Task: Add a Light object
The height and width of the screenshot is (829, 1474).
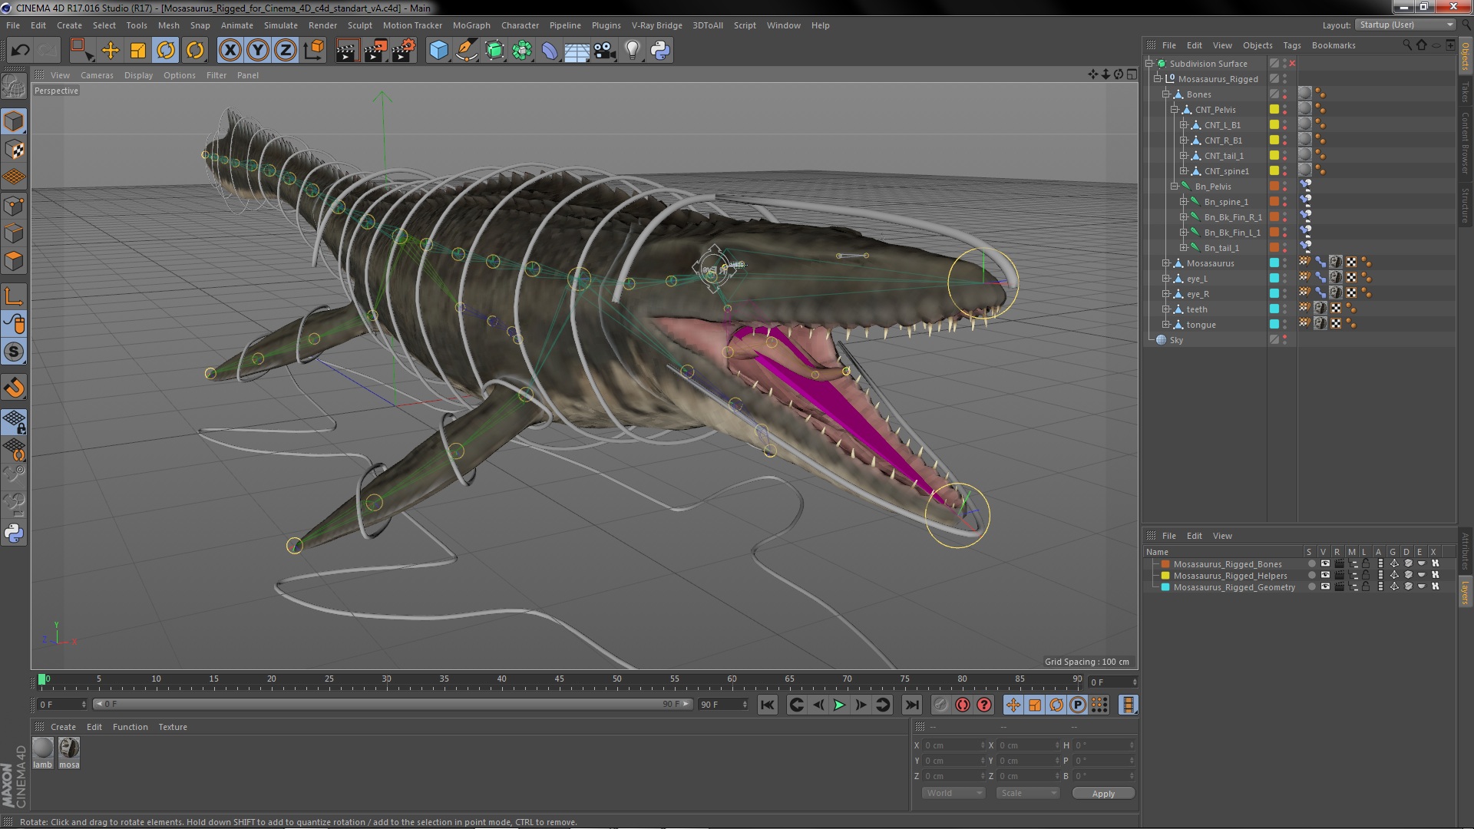Action: coord(633,51)
